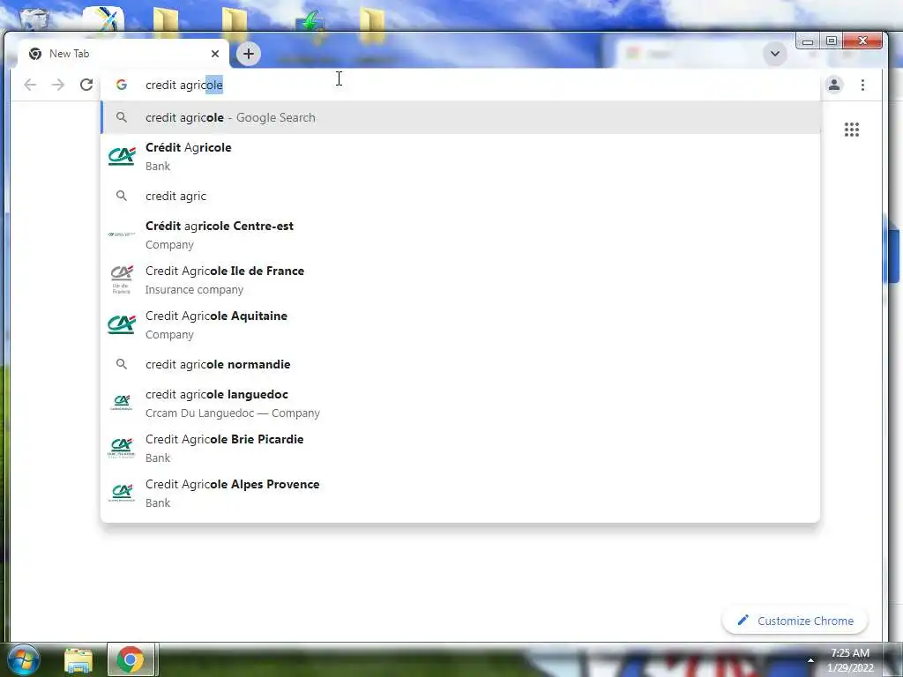
Task: Pick credit agricole normandie suggestion
Action: pyautogui.click(x=460, y=364)
